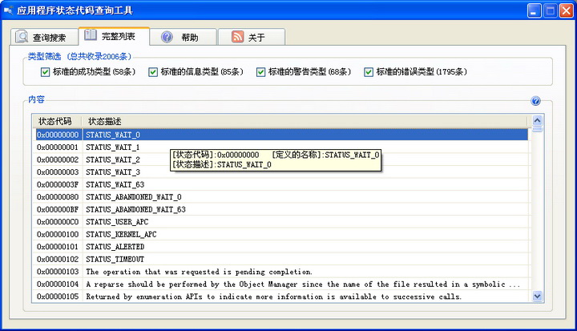Screen dimensions: 577x331
Task: Open the 关于 tab
Action: [252, 37]
